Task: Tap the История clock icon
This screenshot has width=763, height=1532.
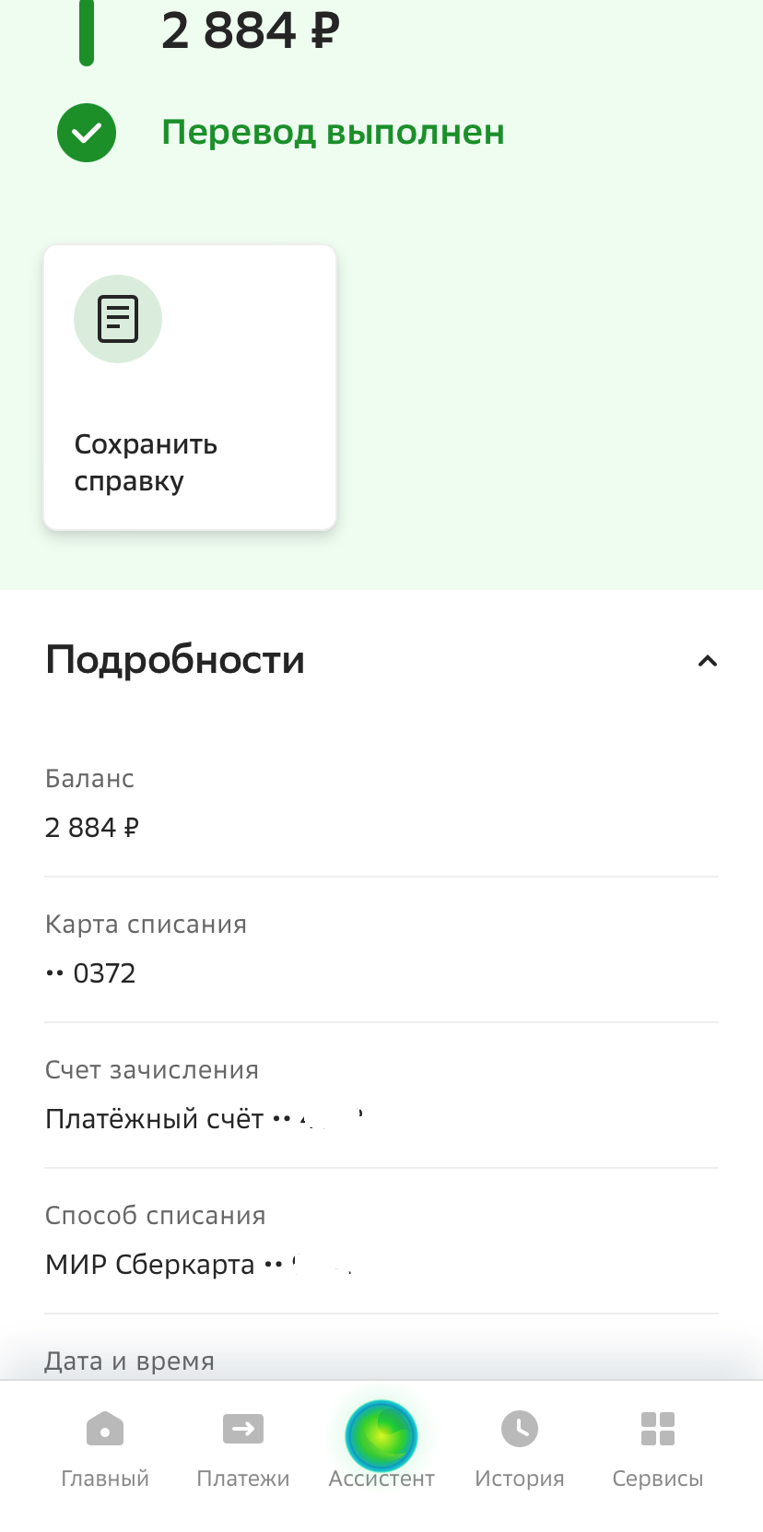Action: (x=520, y=1430)
